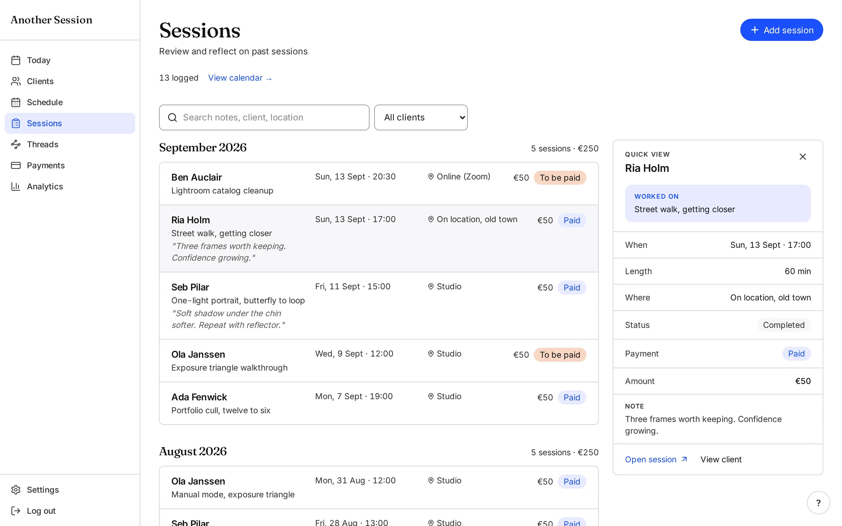Open Ola Janssen's Exposure triangle walkthrough session
Screen dimensions: 842x526
379,361
